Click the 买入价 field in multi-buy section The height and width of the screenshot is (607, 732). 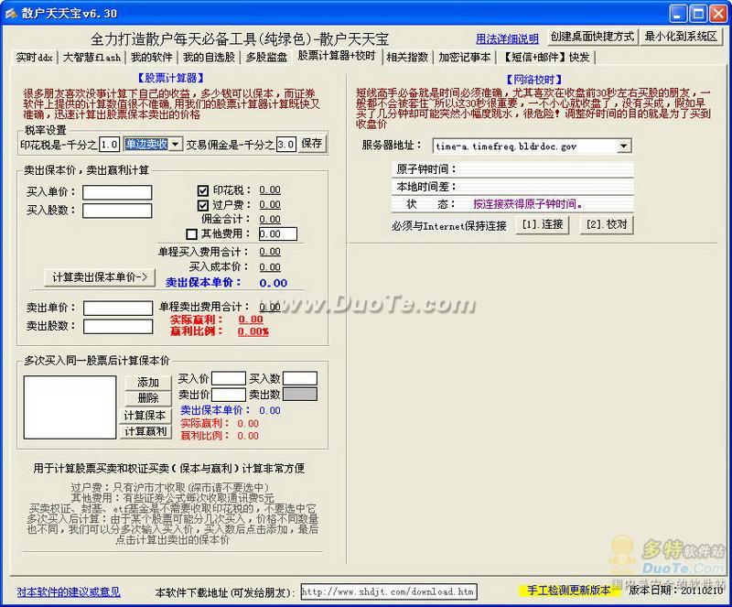point(229,378)
